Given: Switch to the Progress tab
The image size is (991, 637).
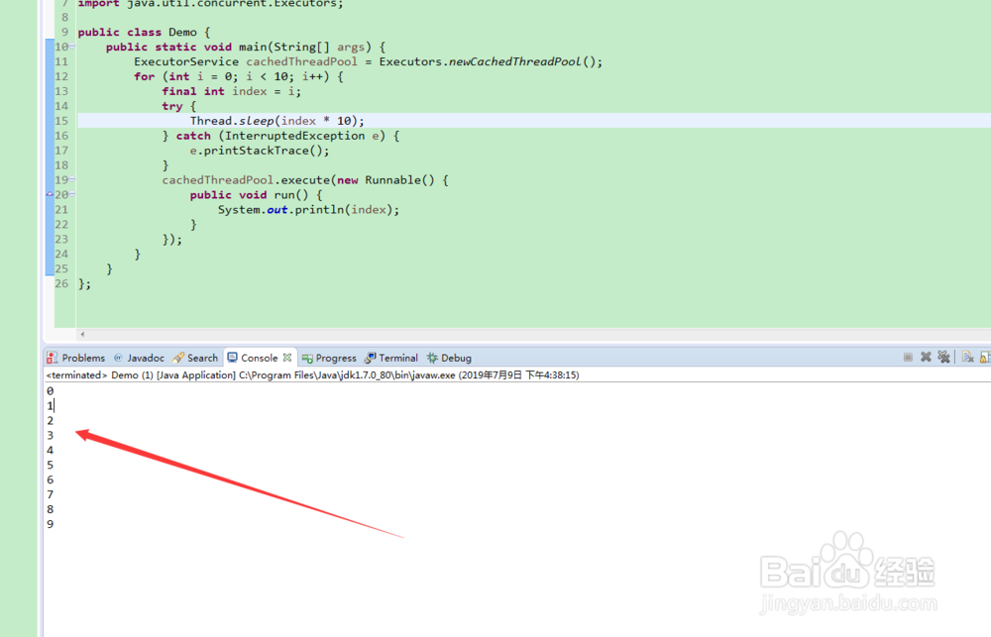Looking at the screenshot, I should 329,358.
